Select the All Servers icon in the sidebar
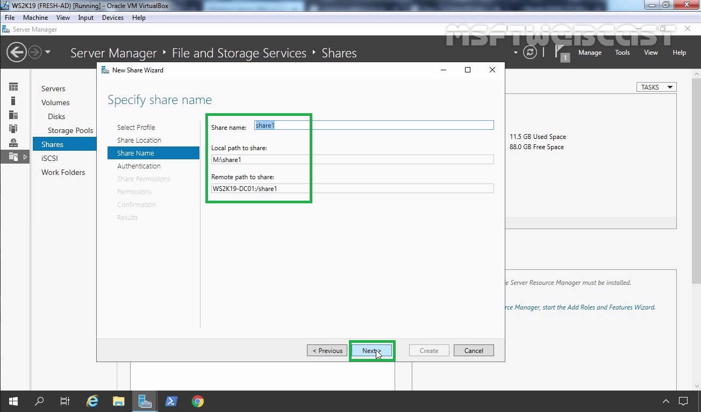The height and width of the screenshot is (412, 701). click(13, 114)
